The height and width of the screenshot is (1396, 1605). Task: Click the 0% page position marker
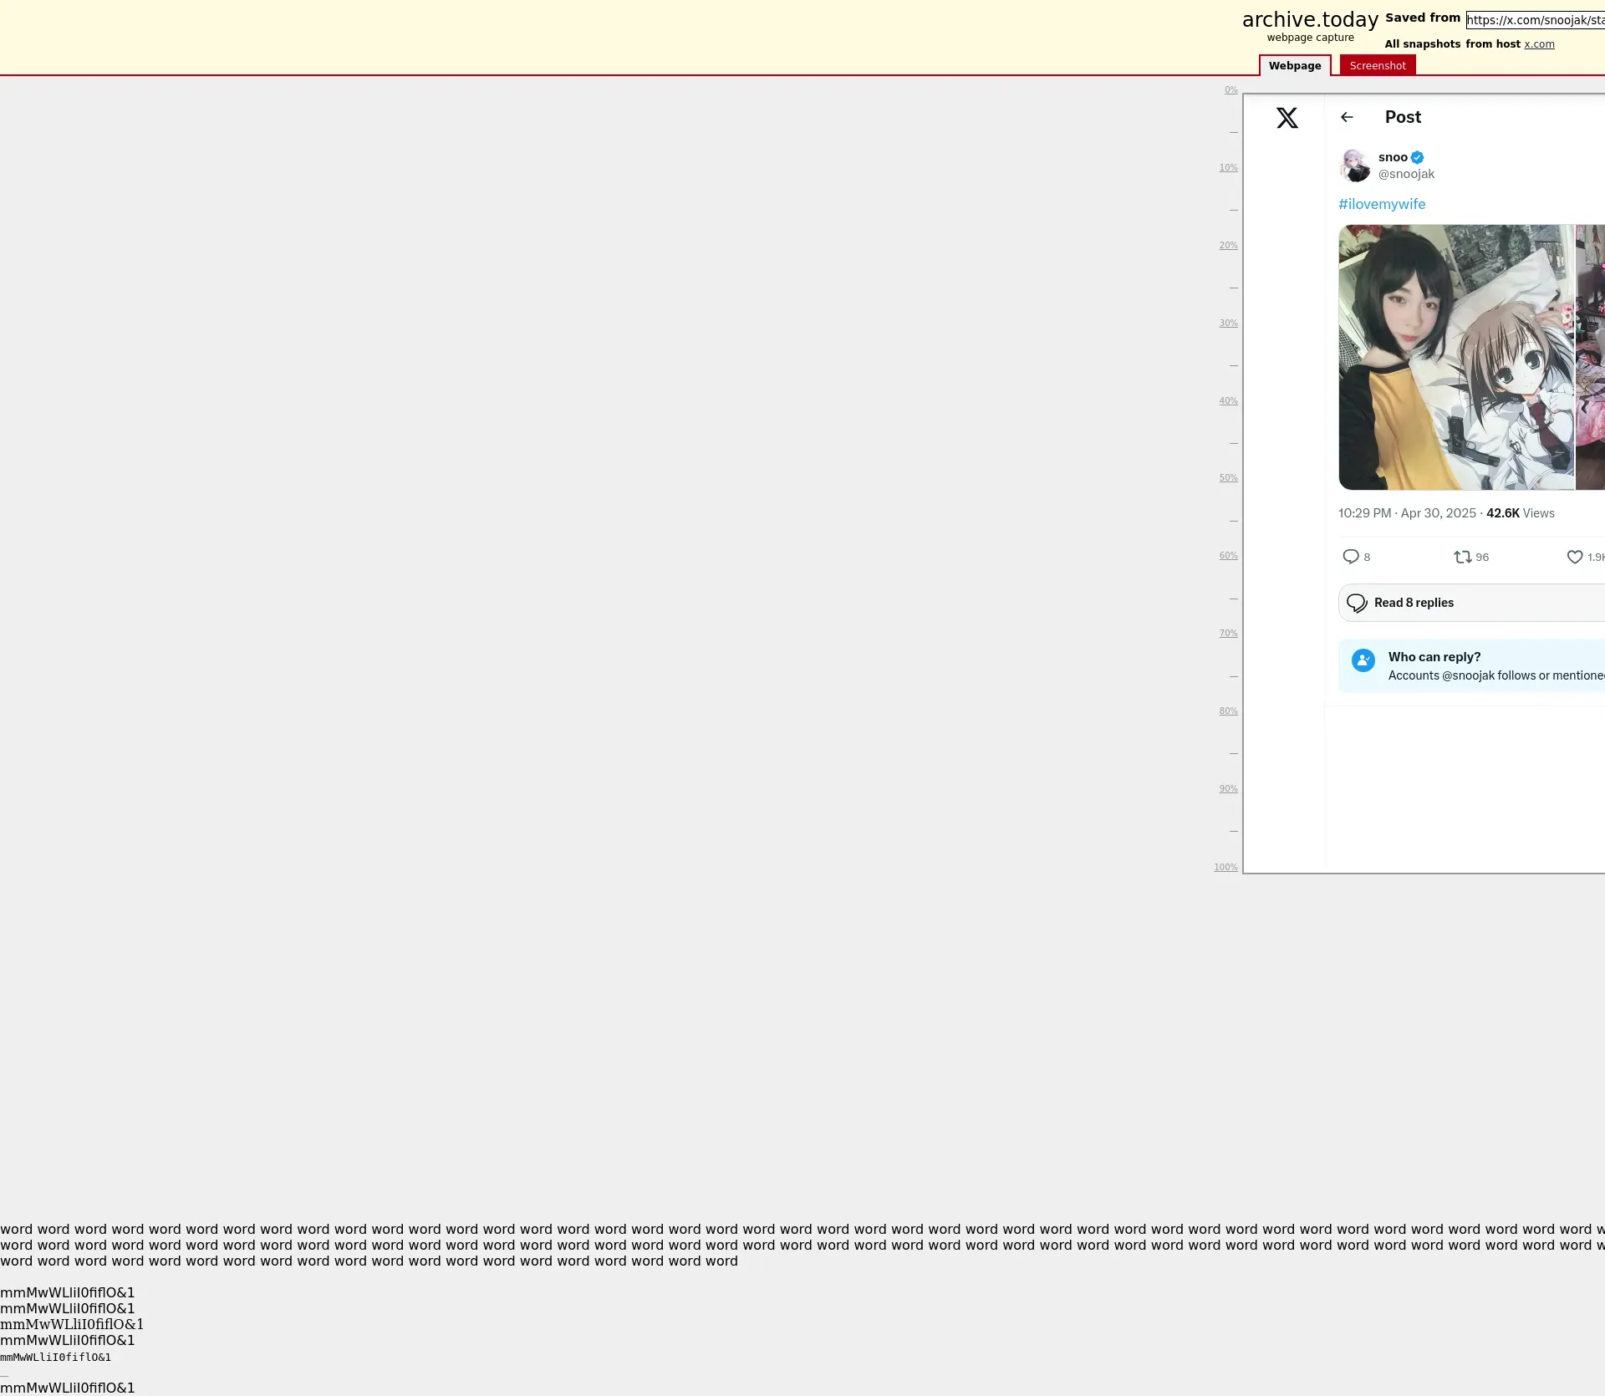click(1230, 90)
